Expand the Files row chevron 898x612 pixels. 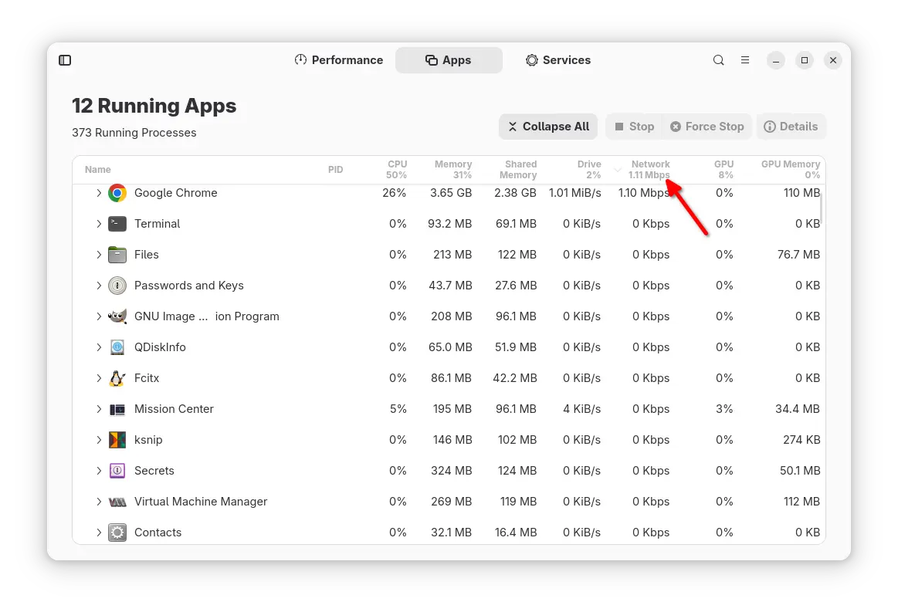(x=99, y=255)
